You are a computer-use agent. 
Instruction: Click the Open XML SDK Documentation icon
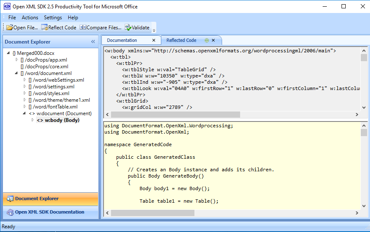coord(10,212)
